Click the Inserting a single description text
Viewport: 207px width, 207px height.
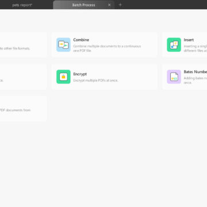coord(195,48)
